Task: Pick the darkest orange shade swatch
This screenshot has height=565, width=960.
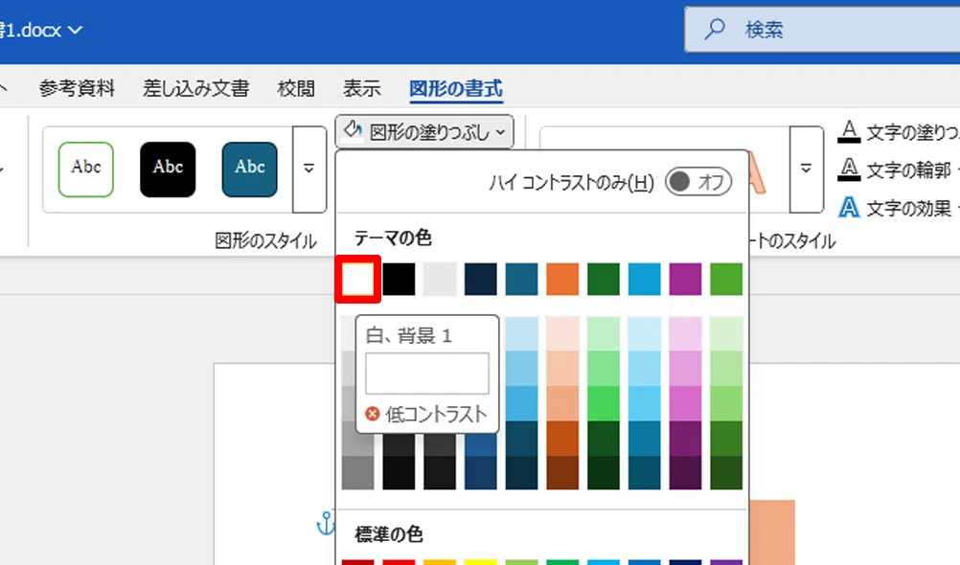Action: tap(562, 472)
